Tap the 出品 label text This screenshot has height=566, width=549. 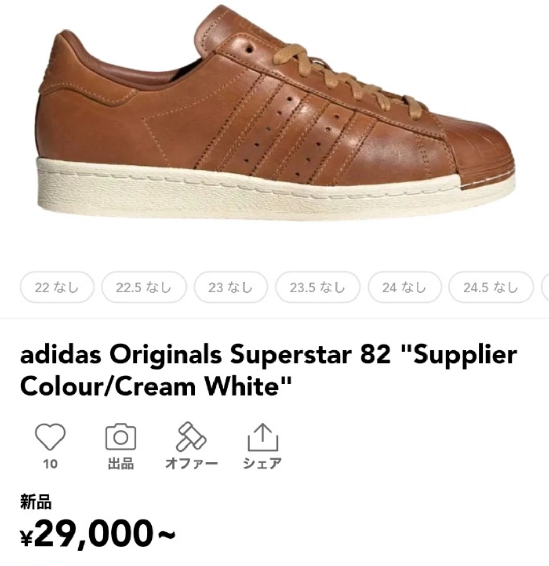(121, 463)
